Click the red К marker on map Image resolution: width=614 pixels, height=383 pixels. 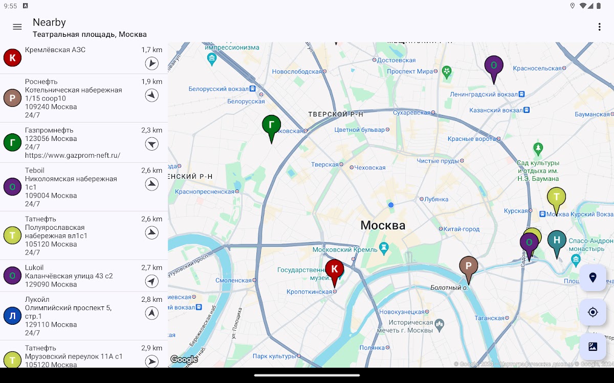pyautogui.click(x=335, y=270)
